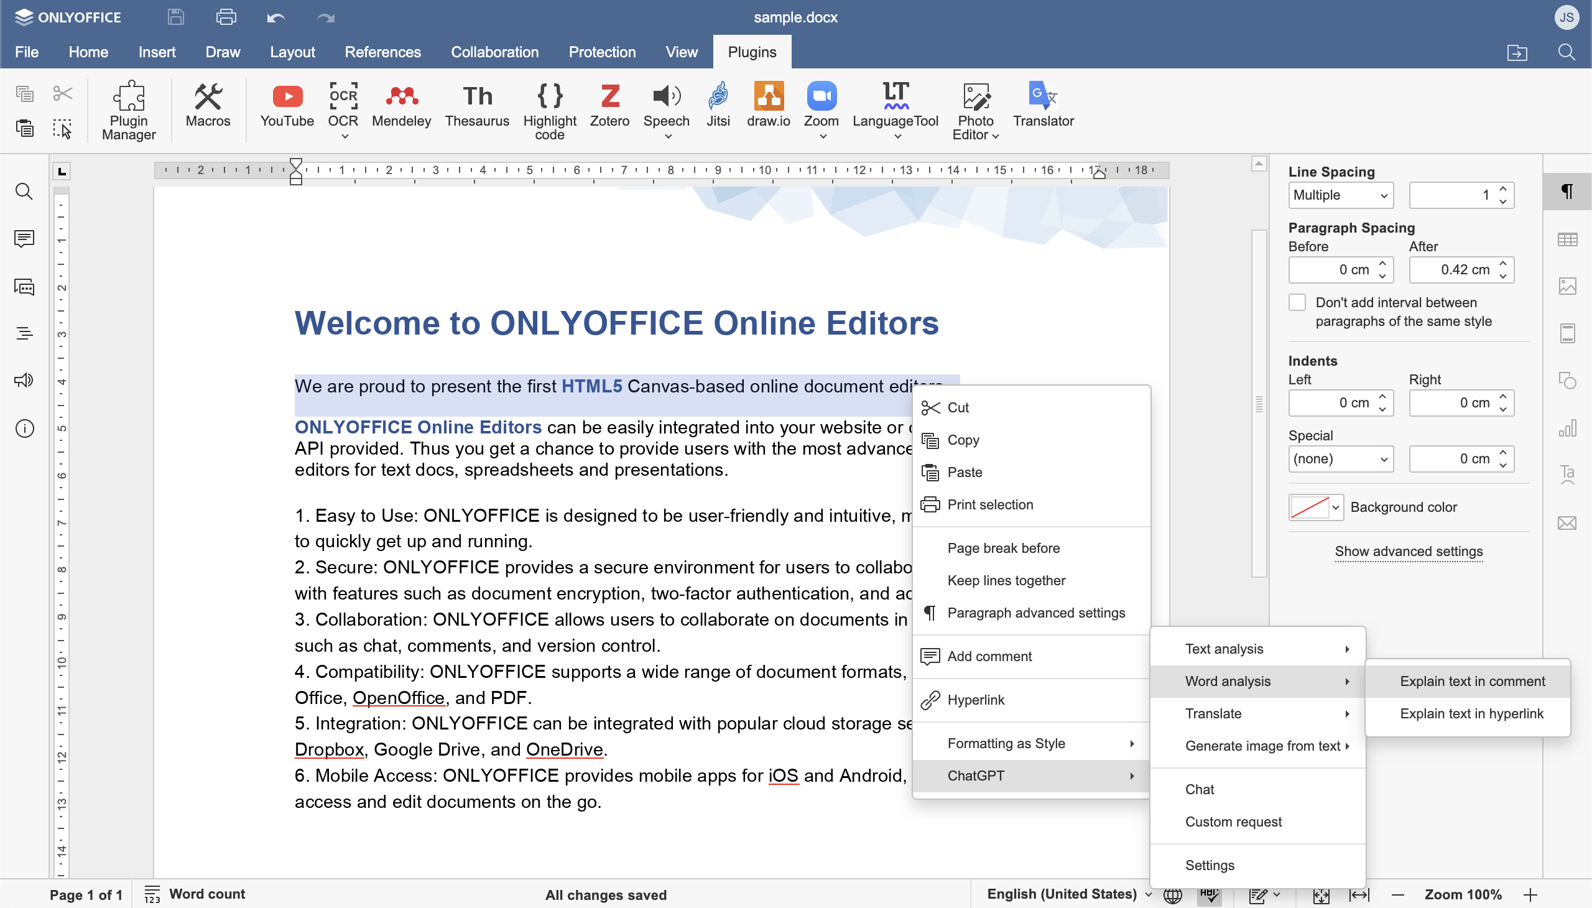This screenshot has height=908, width=1592.
Task: Open the draw.io plugin
Action: click(768, 104)
